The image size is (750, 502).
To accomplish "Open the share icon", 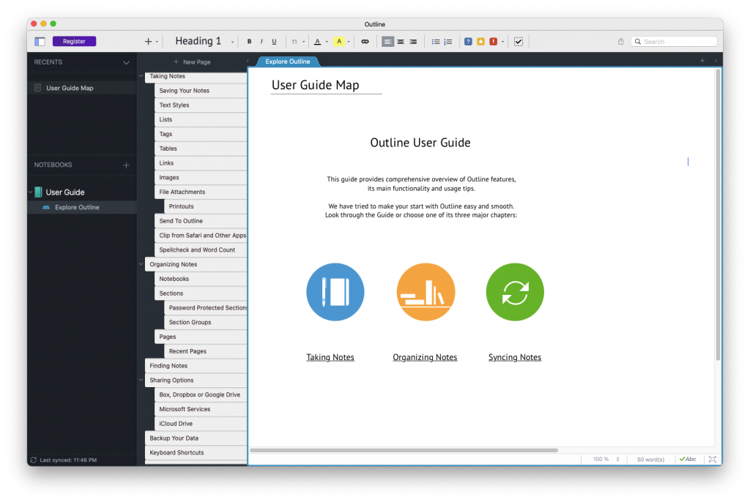I will 621,42.
